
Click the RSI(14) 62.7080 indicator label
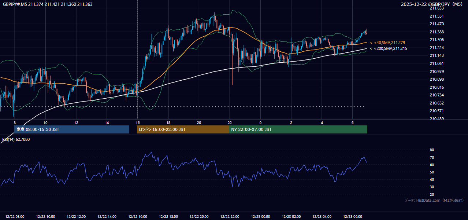click(16, 139)
